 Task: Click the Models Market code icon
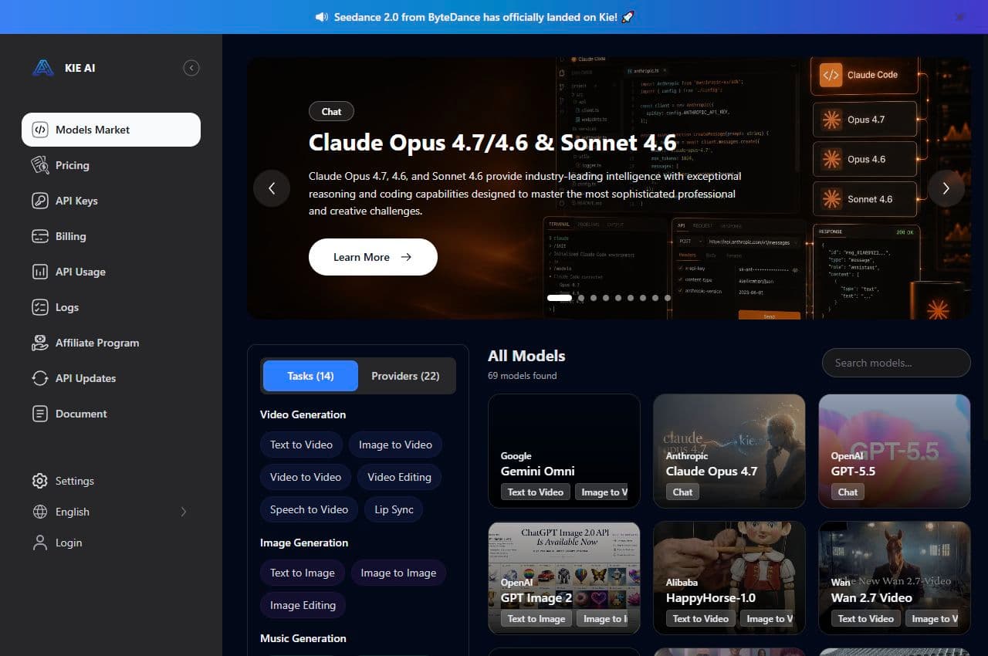point(39,130)
